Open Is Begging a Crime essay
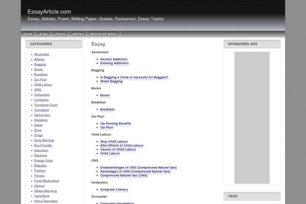The width and height of the screenshot is (306, 204). (134, 78)
